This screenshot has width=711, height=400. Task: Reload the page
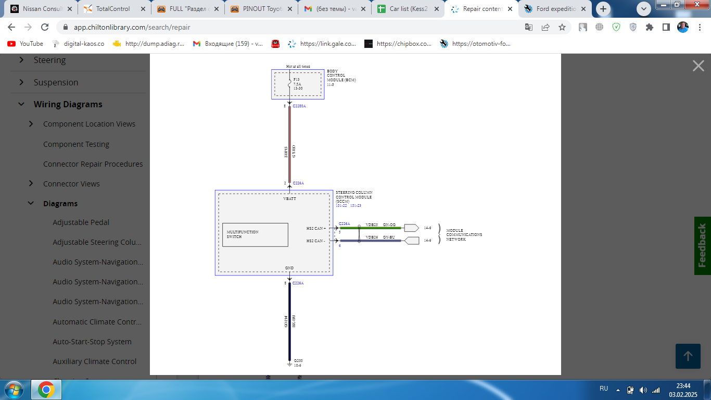point(45,27)
